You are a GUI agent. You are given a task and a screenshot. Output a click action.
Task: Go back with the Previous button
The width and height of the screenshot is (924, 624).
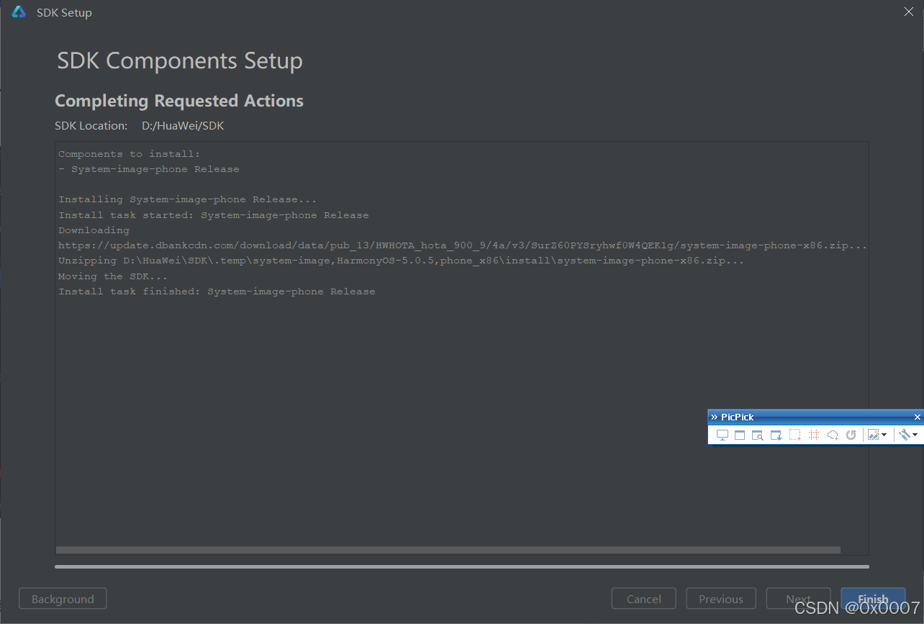(x=721, y=599)
